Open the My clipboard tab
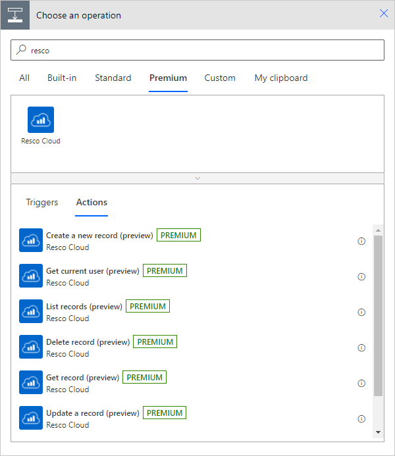Screen dimensions: 395x456 point(281,78)
